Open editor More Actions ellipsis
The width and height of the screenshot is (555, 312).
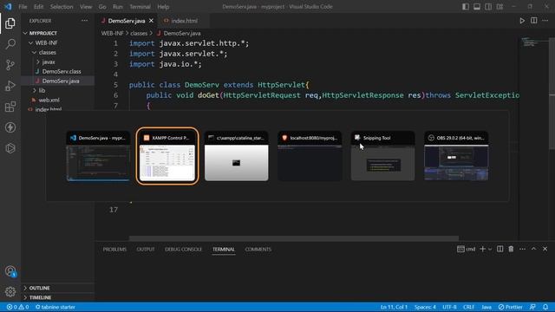pos(545,21)
